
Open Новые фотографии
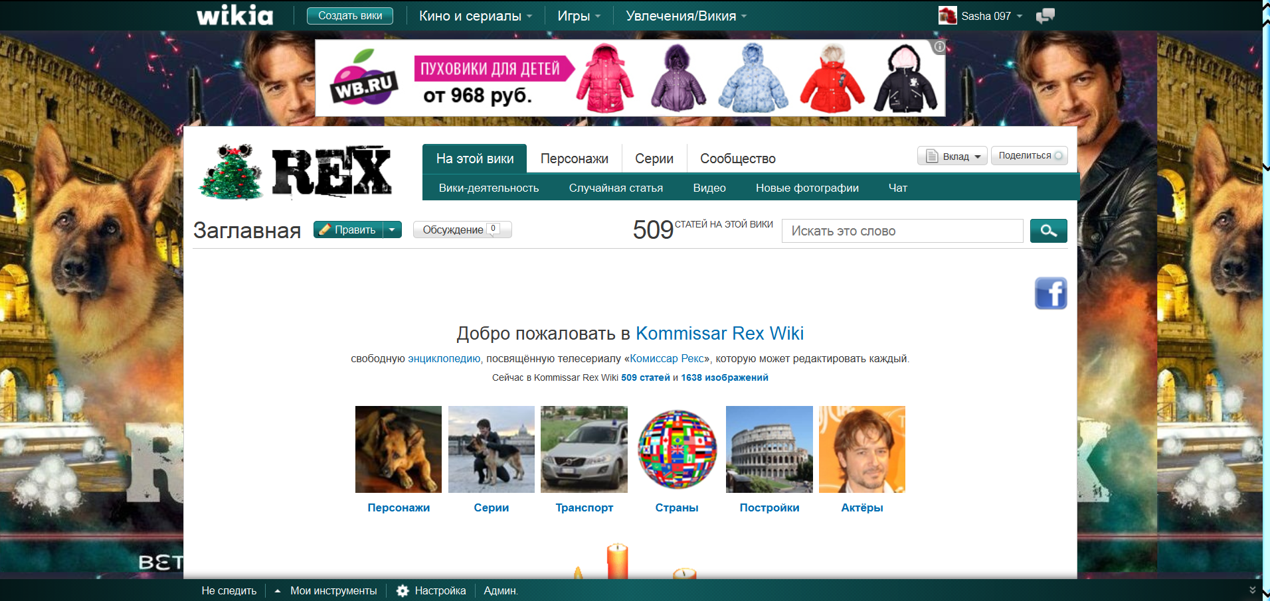pos(807,188)
